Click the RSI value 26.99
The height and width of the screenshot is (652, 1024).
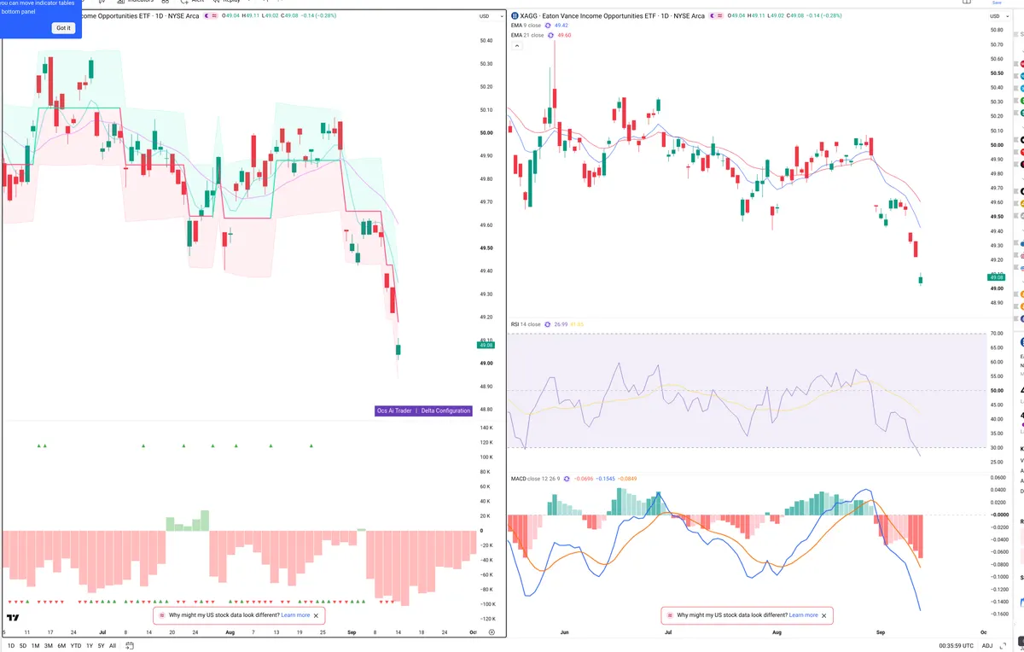point(561,324)
